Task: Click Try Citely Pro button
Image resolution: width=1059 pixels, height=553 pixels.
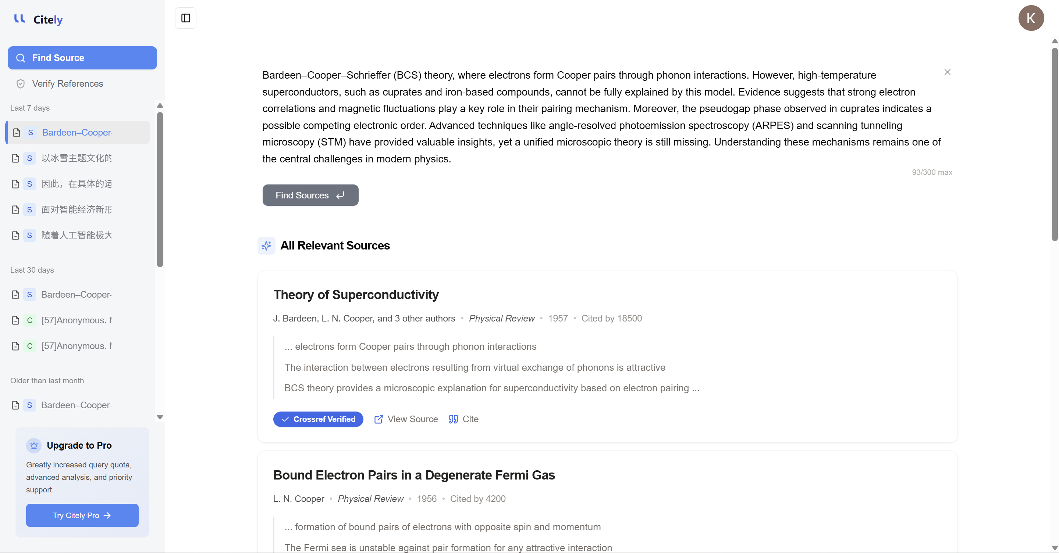Action: (82, 515)
